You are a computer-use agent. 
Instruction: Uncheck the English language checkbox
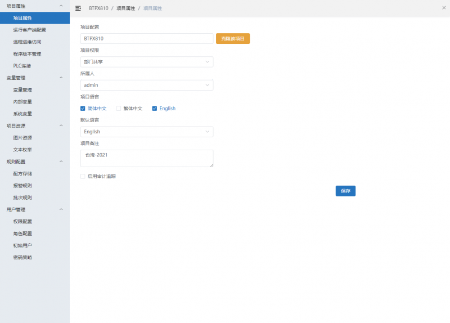coord(155,109)
